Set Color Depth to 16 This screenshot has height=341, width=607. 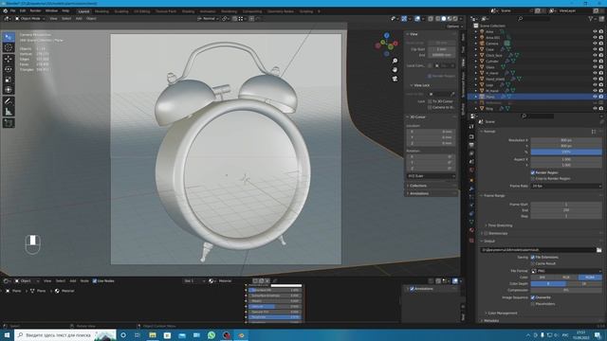coord(584,284)
